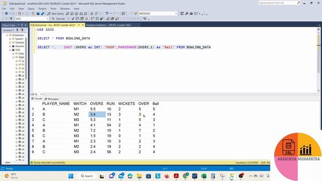Click the Windows Start button
Screen dimensions: 322x181
point(71,176)
